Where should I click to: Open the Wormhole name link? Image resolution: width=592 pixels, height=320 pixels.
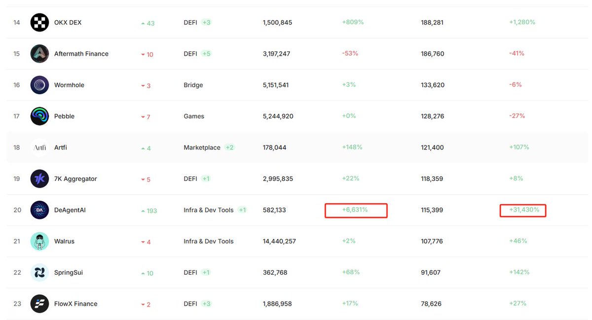click(x=69, y=85)
